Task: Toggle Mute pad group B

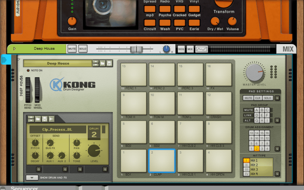Action: point(262,110)
